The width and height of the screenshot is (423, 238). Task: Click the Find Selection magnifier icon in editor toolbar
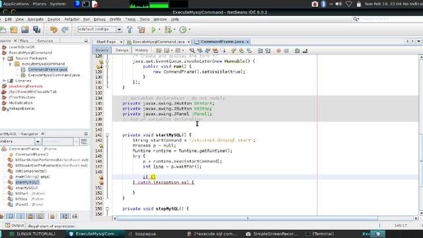pos(192,50)
